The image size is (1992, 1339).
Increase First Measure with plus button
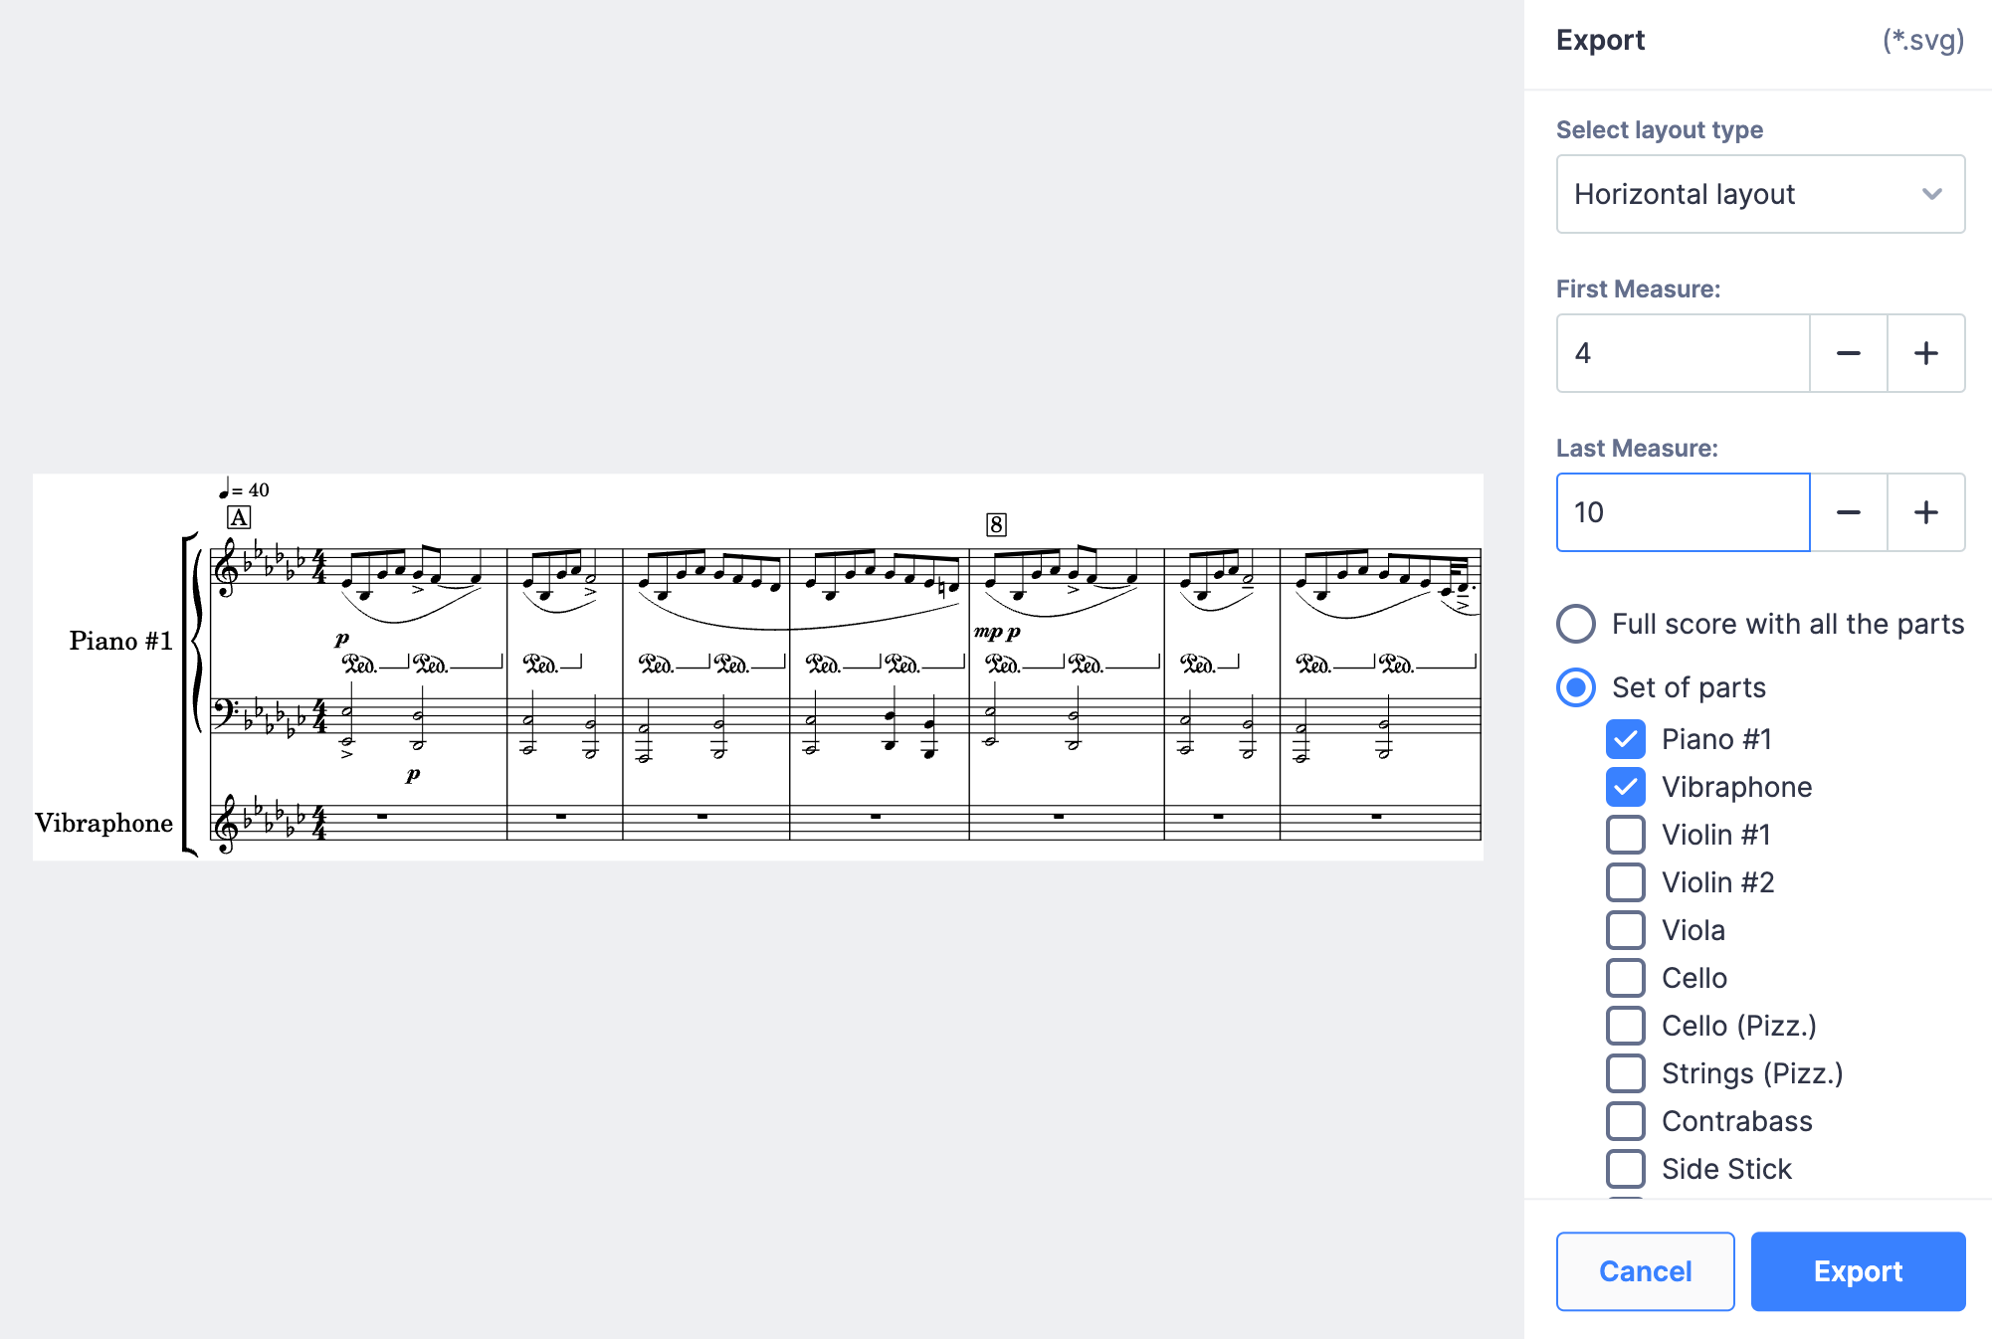click(x=1925, y=353)
